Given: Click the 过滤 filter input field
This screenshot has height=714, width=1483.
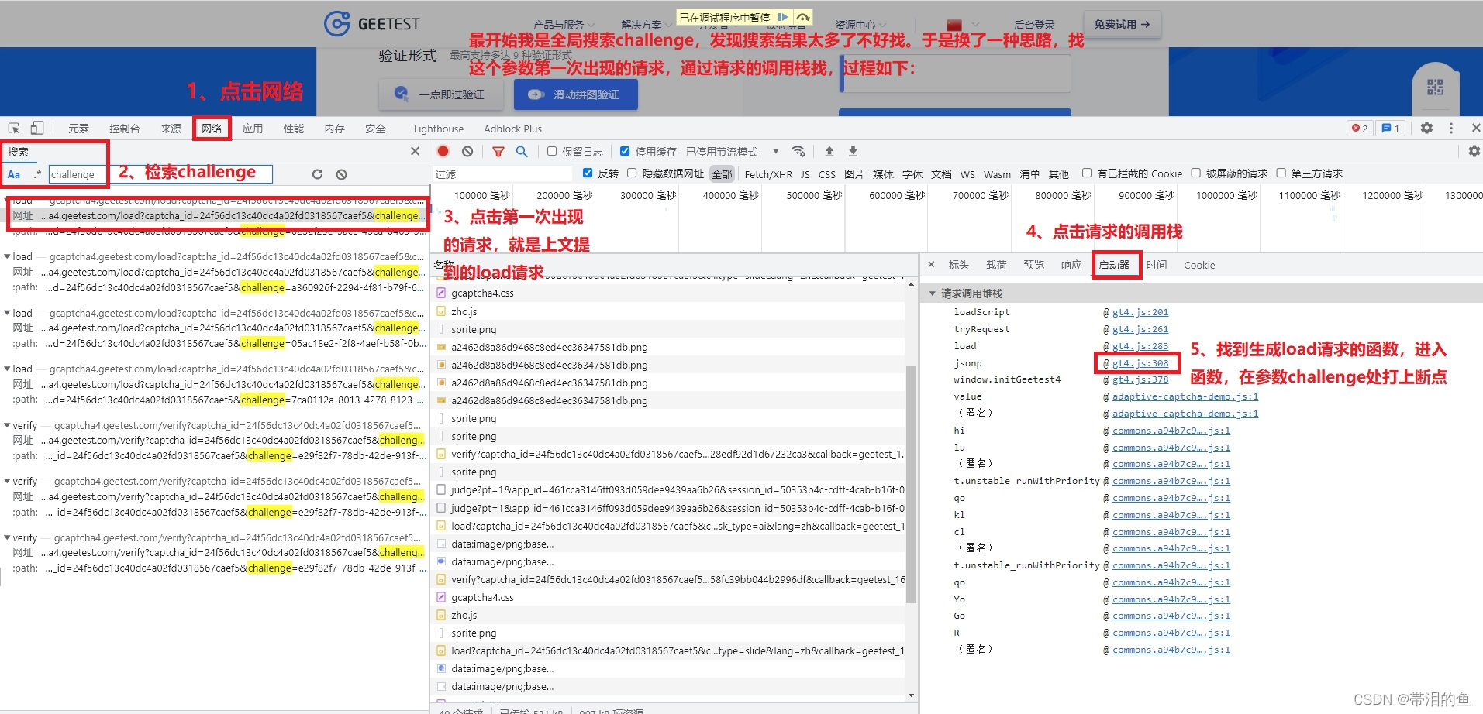Looking at the screenshot, I should click(x=502, y=174).
